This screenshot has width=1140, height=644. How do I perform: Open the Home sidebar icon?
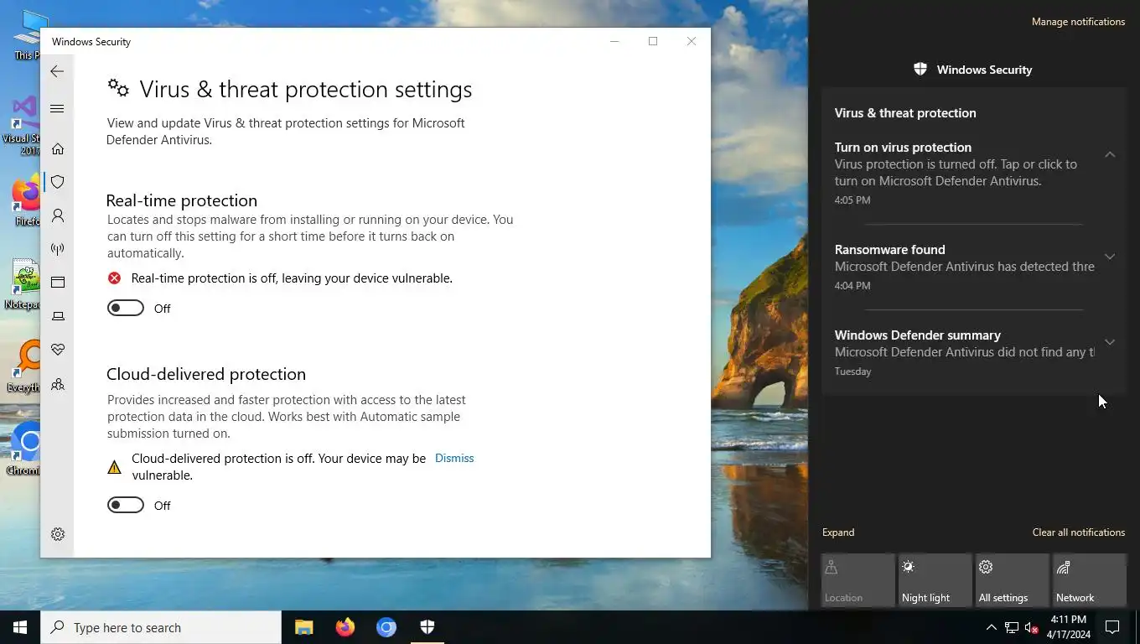click(58, 148)
